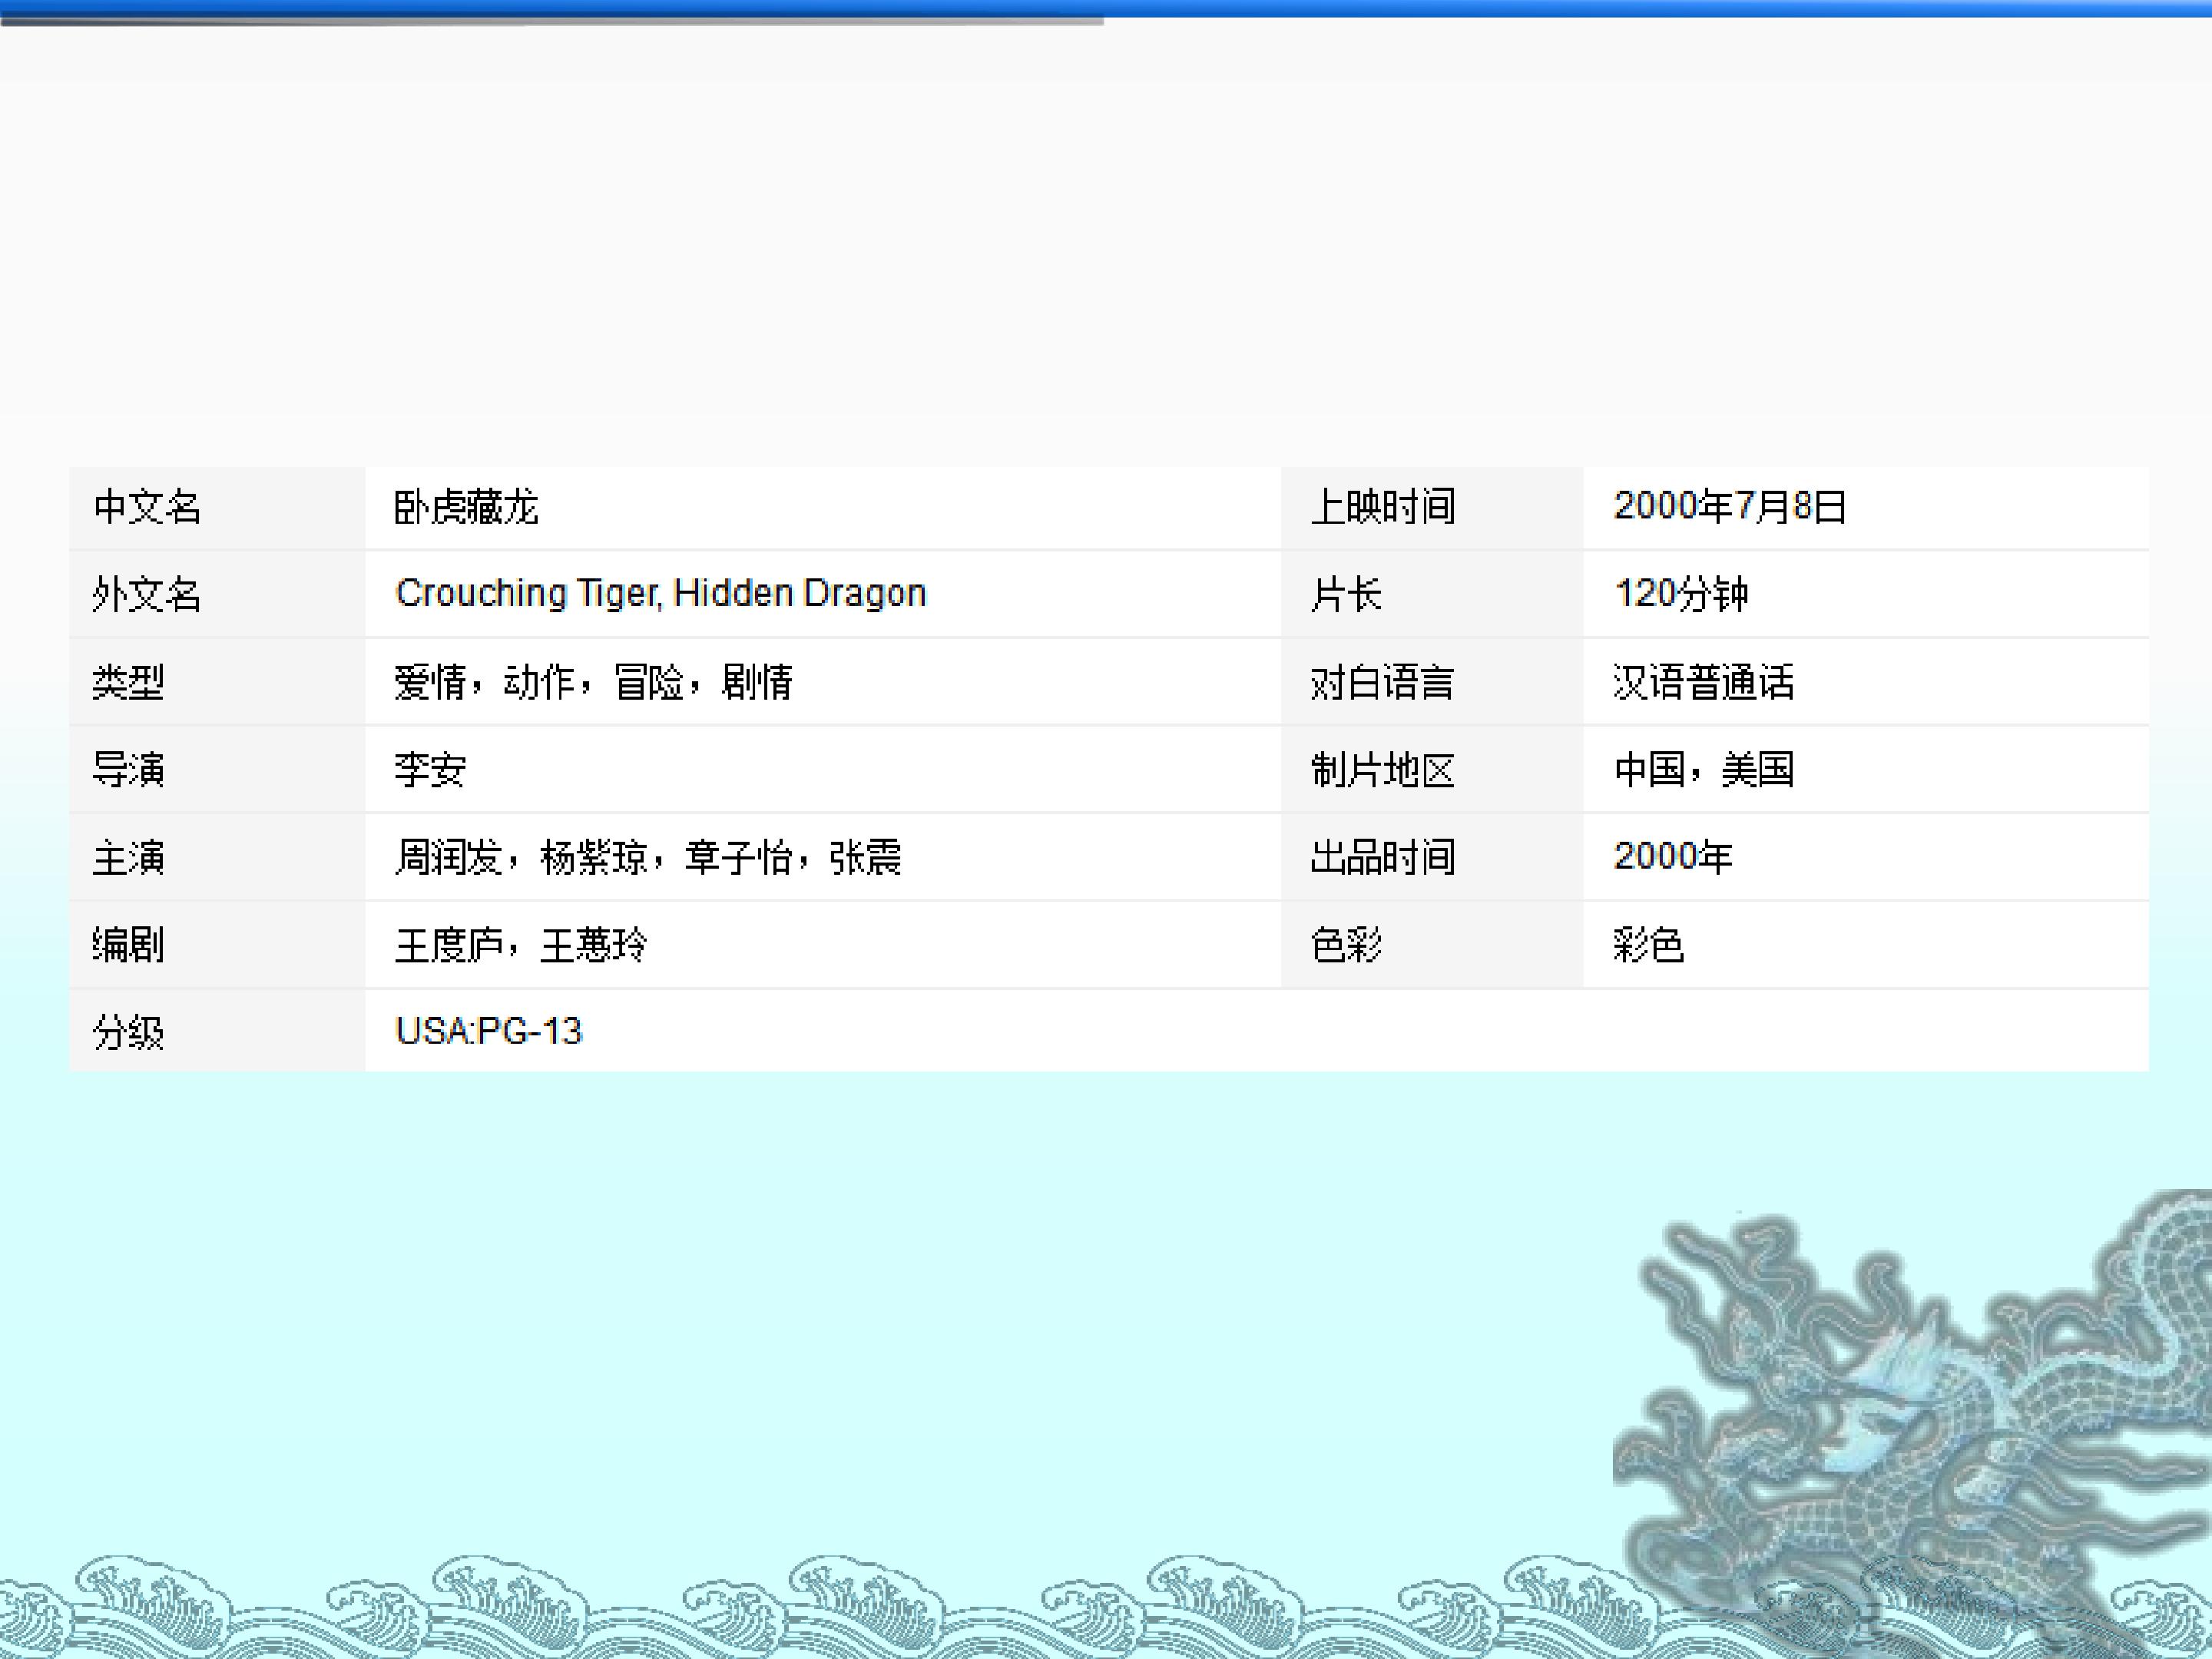Click the 片长 label cell
Viewport: 2212px width, 1659px height.
[1346, 595]
